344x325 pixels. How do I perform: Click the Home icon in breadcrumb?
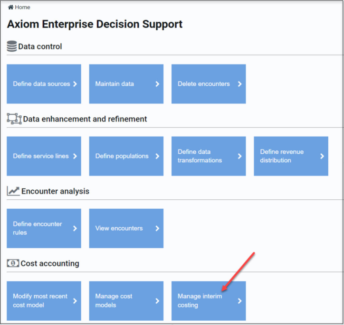(10, 7)
